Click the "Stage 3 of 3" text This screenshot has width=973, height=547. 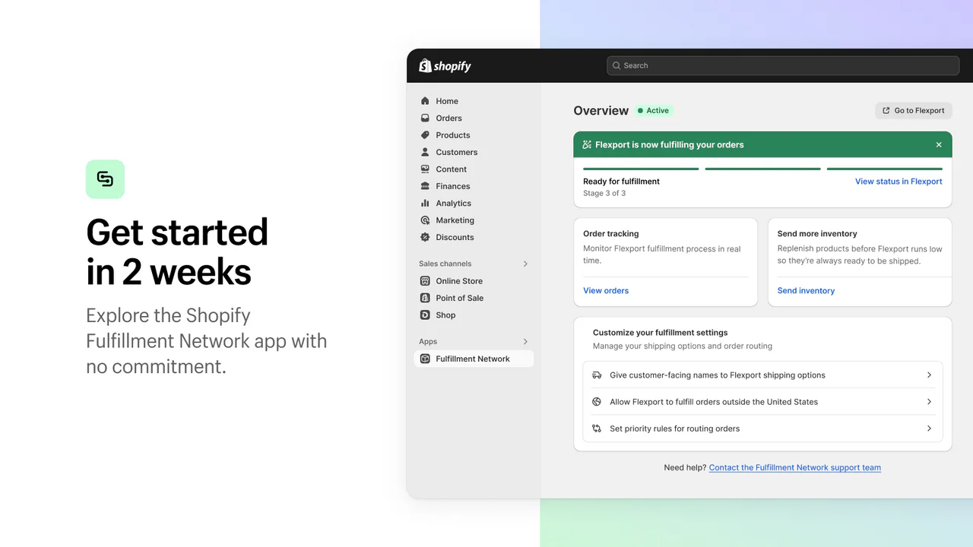604,193
